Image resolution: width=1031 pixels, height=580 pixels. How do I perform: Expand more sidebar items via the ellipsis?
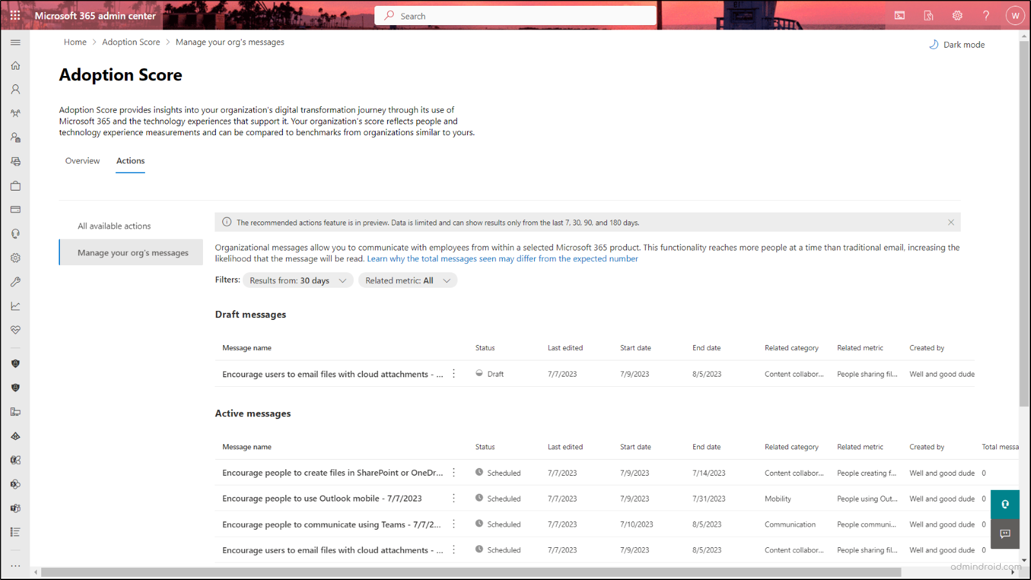15,565
